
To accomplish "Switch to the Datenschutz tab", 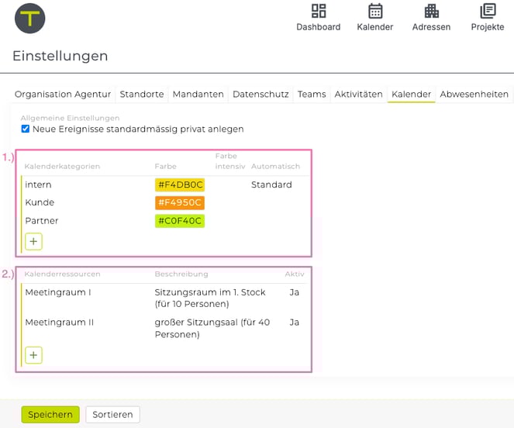I will [x=260, y=95].
